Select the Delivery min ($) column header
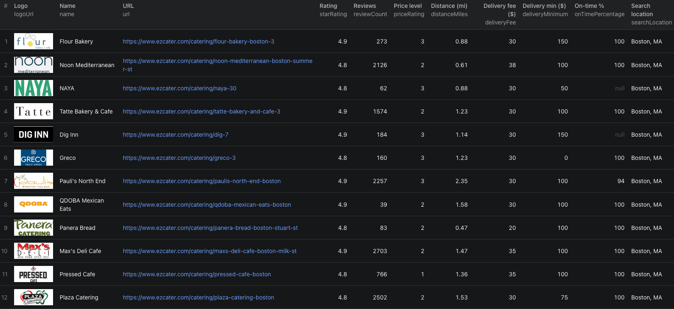 [546, 10]
